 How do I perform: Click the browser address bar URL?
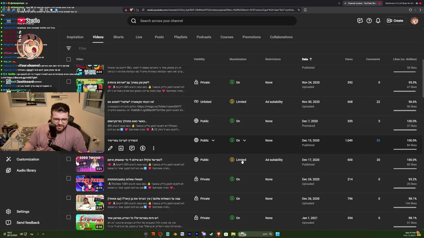(221, 10)
